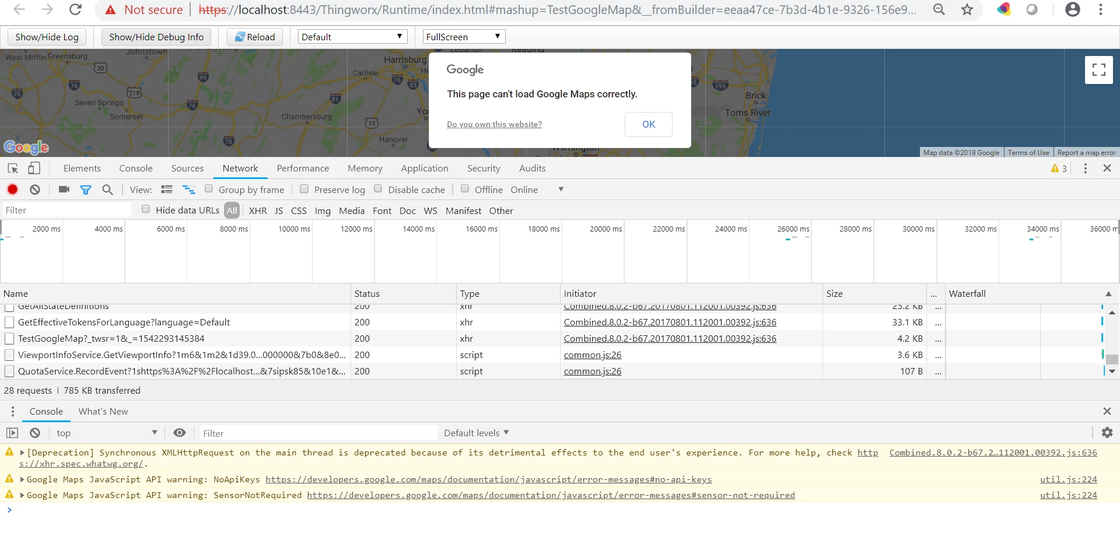Image resolution: width=1120 pixels, height=554 pixels.
Task: Show the 3 warnings indicator
Action: point(1059,169)
